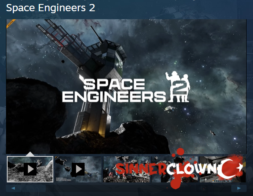Click the small drifting spaceship near logo
This screenshot has width=253, height=196.
coord(170,109)
